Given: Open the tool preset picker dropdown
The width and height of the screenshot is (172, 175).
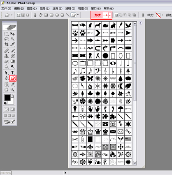Looking at the screenshot, I should [12, 15].
